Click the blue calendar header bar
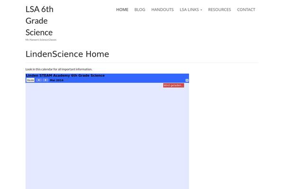The height and width of the screenshot is (189, 284). pyautogui.click(x=107, y=78)
